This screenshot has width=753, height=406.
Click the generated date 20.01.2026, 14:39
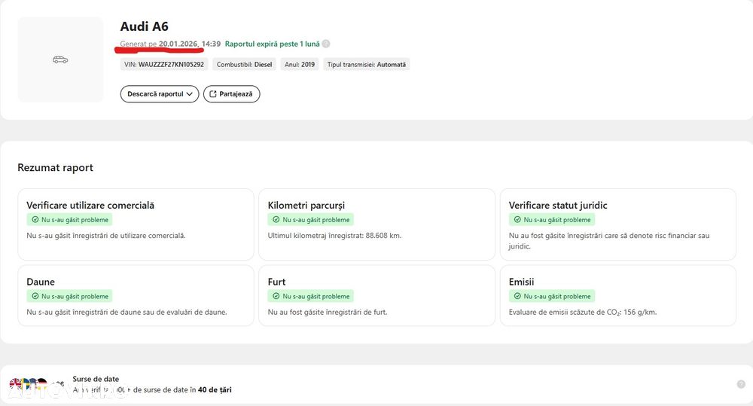pos(190,44)
